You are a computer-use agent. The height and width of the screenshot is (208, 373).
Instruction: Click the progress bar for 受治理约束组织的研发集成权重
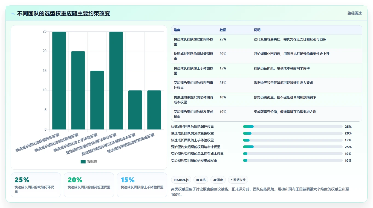293,161
